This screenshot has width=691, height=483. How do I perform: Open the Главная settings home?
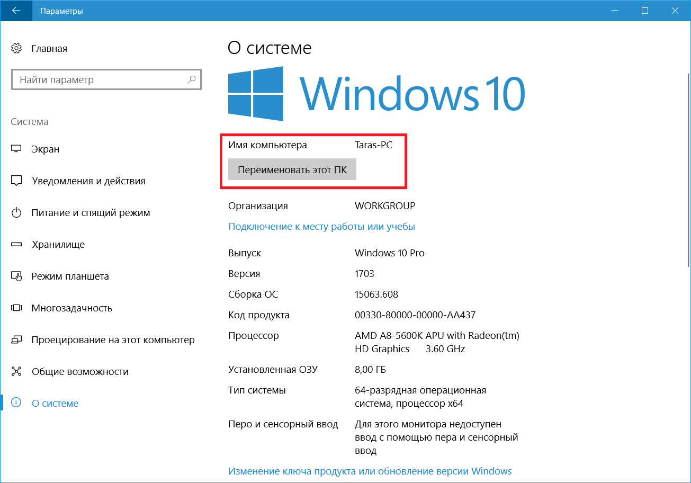tap(49, 49)
